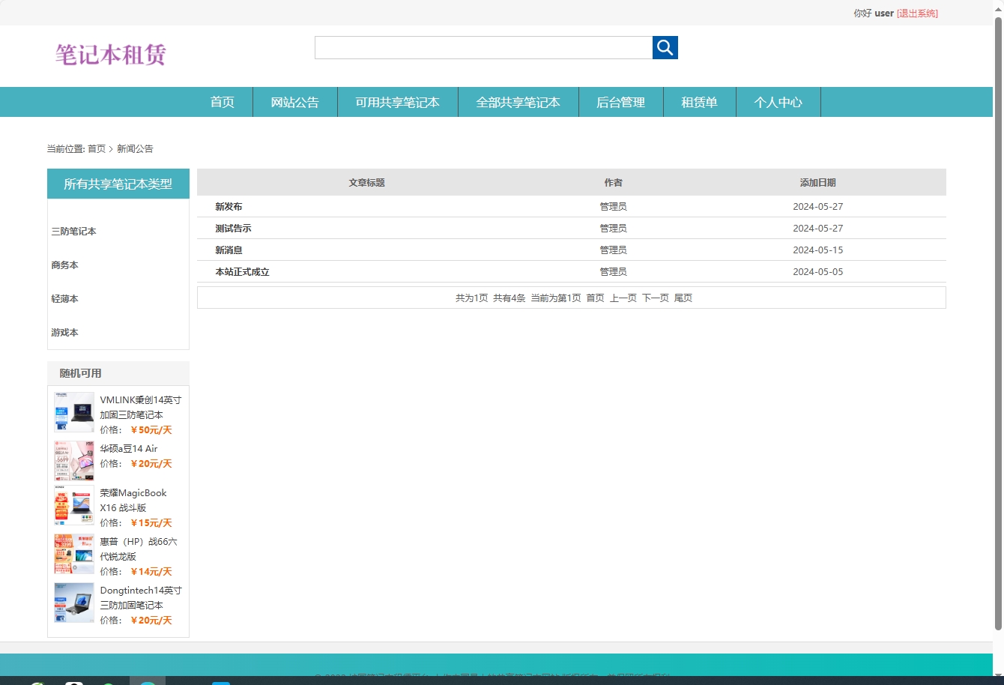Select the 三防笔记本 category
Screen dimensions: 1004x685
[x=73, y=232]
